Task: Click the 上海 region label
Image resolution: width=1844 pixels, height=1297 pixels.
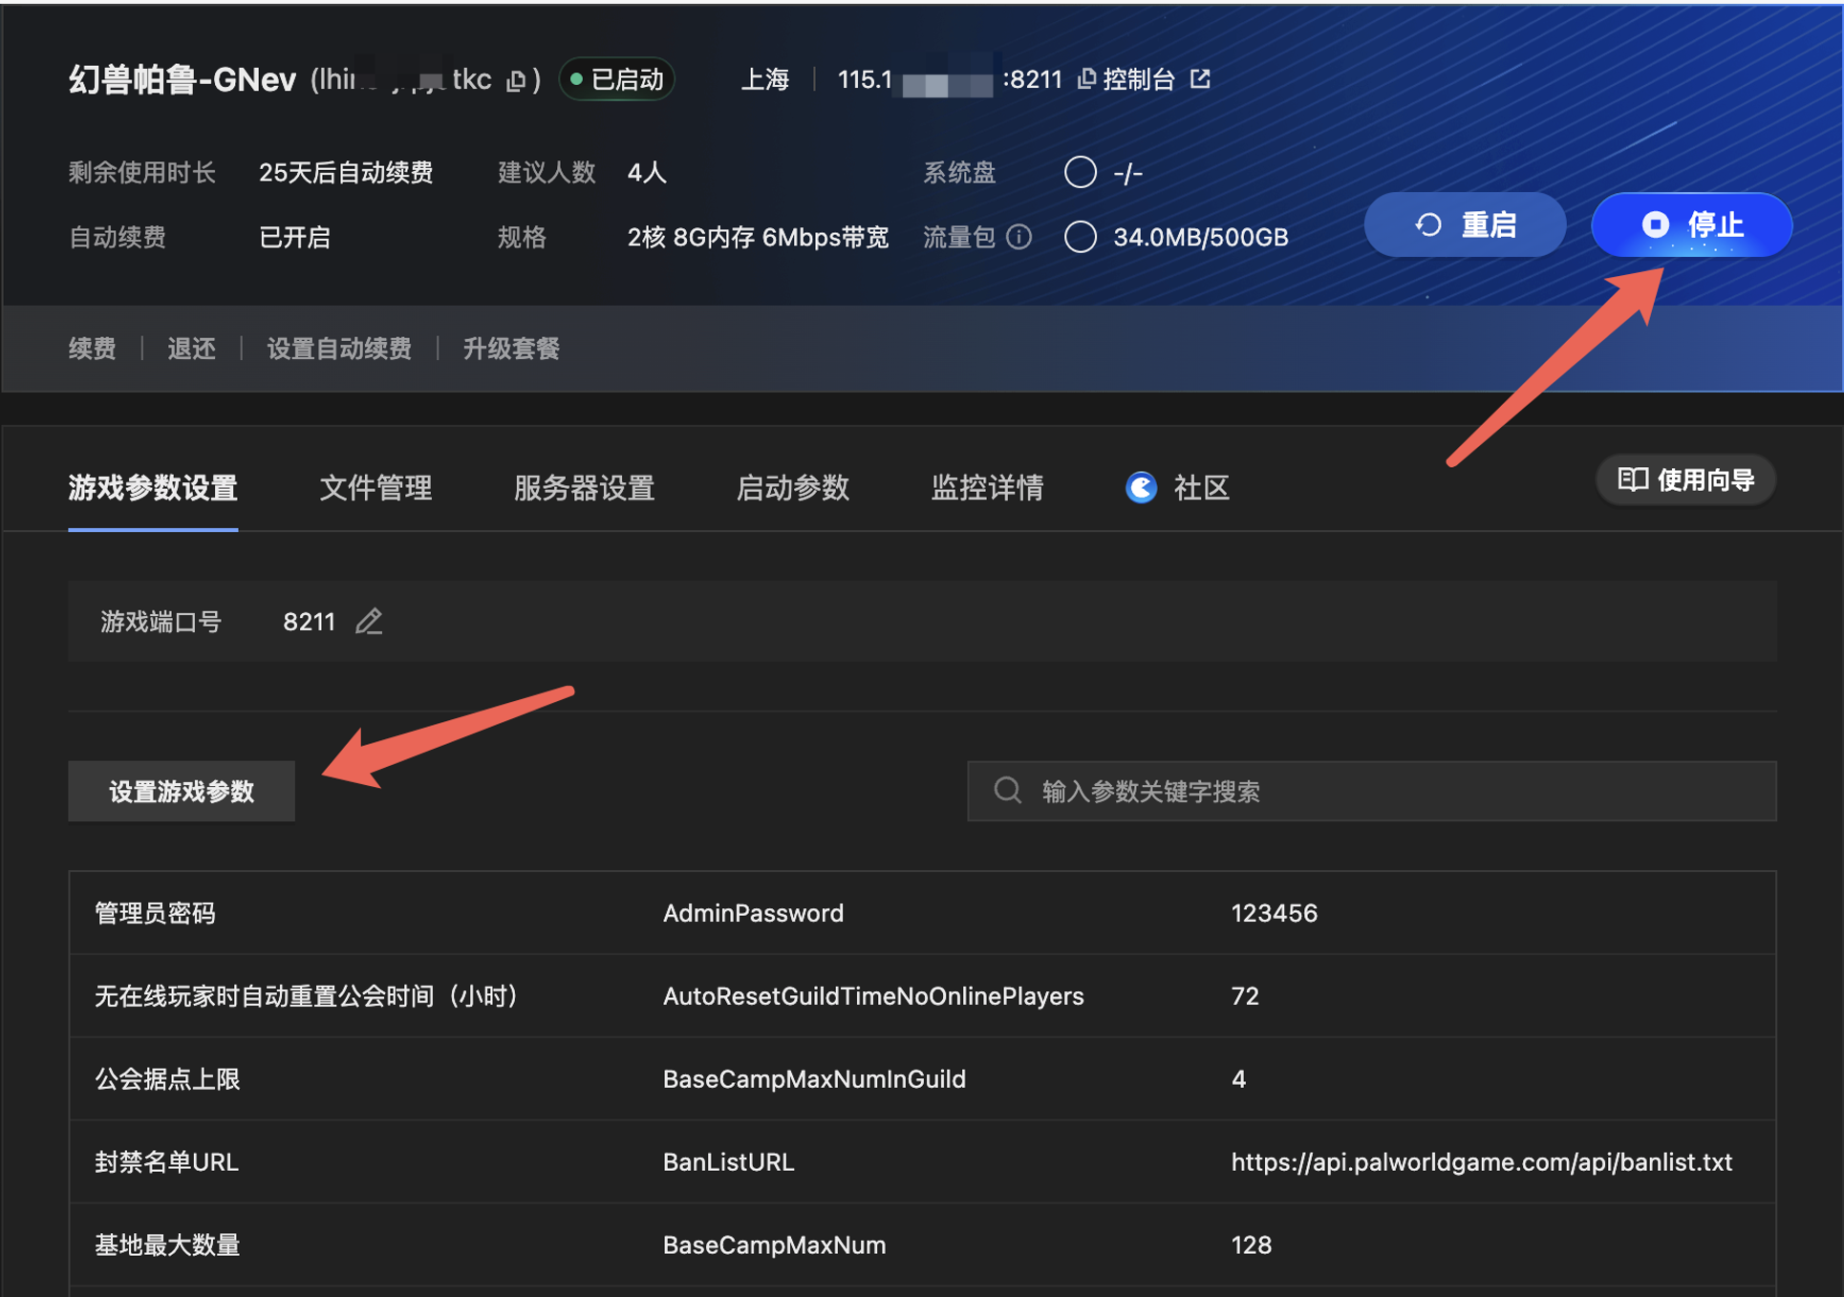Action: tap(765, 79)
